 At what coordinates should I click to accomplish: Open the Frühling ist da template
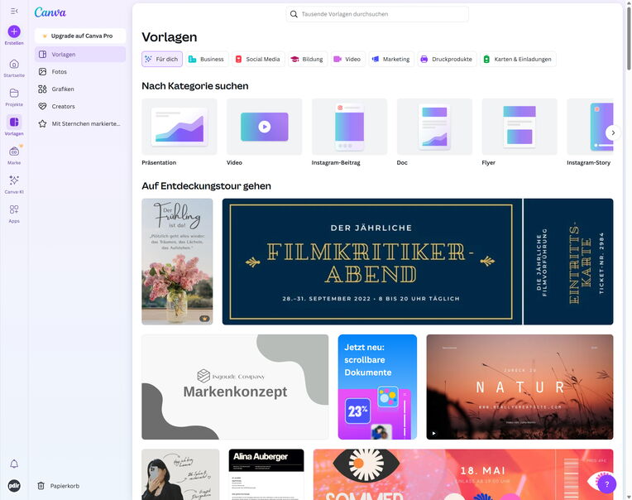point(177,262)
